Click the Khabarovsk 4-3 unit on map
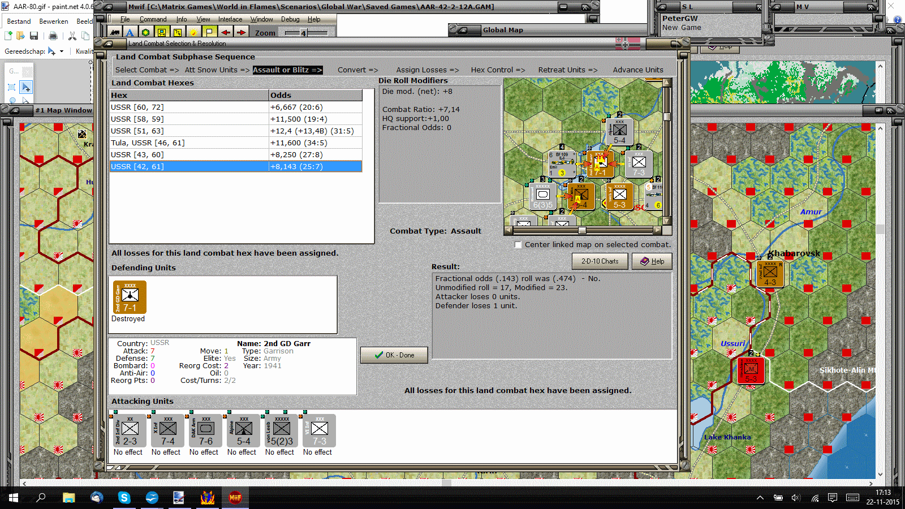The height and width of the screenshot is (509, 905). pyautogui.click(x=770, y=274)
